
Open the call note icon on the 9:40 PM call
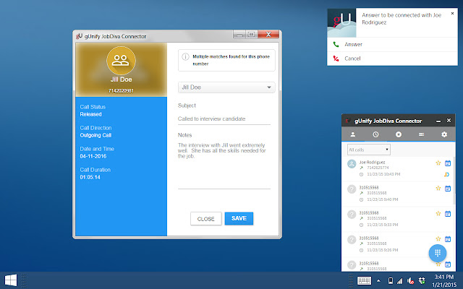448,188
